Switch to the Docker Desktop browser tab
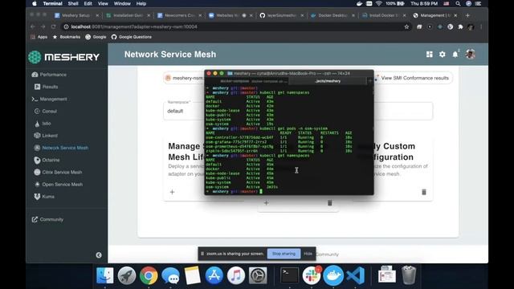The height and width of the screenshot is (289, 514). [332, 15]
